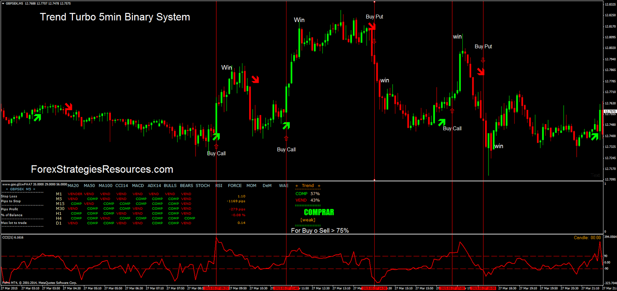Image resolution: width=617 pixels, height=291 pixels.
Task: Select the 2015.03.27 11:40 time marker
Action: 286,288
